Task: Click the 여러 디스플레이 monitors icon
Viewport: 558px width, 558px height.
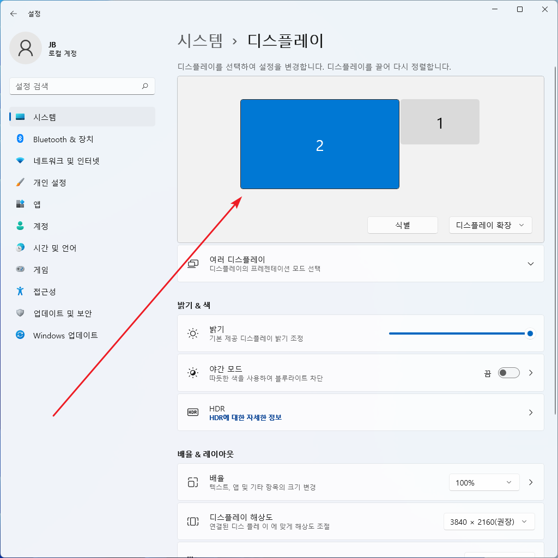Action: click(x=193, y=264)
